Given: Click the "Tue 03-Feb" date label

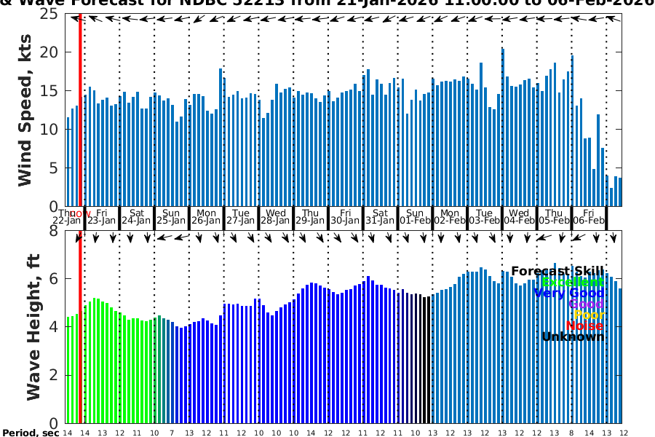Looking at the screenshot, I should [484, 216].
